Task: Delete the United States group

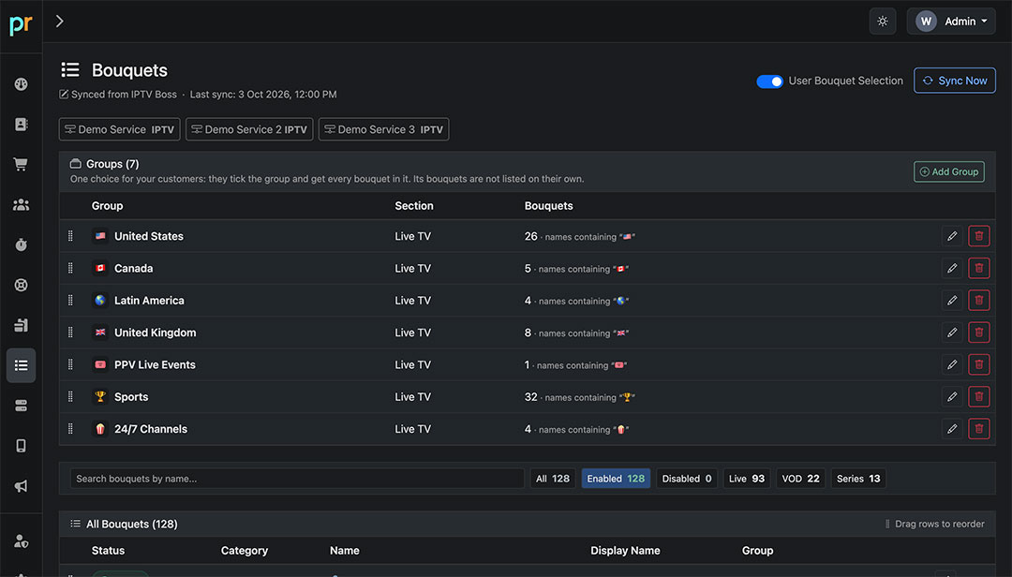Action: point(979,236)
